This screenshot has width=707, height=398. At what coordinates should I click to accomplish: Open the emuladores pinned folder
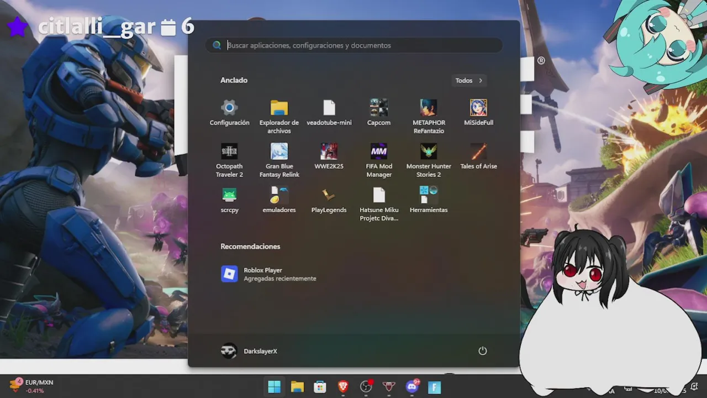click(279, 201)
